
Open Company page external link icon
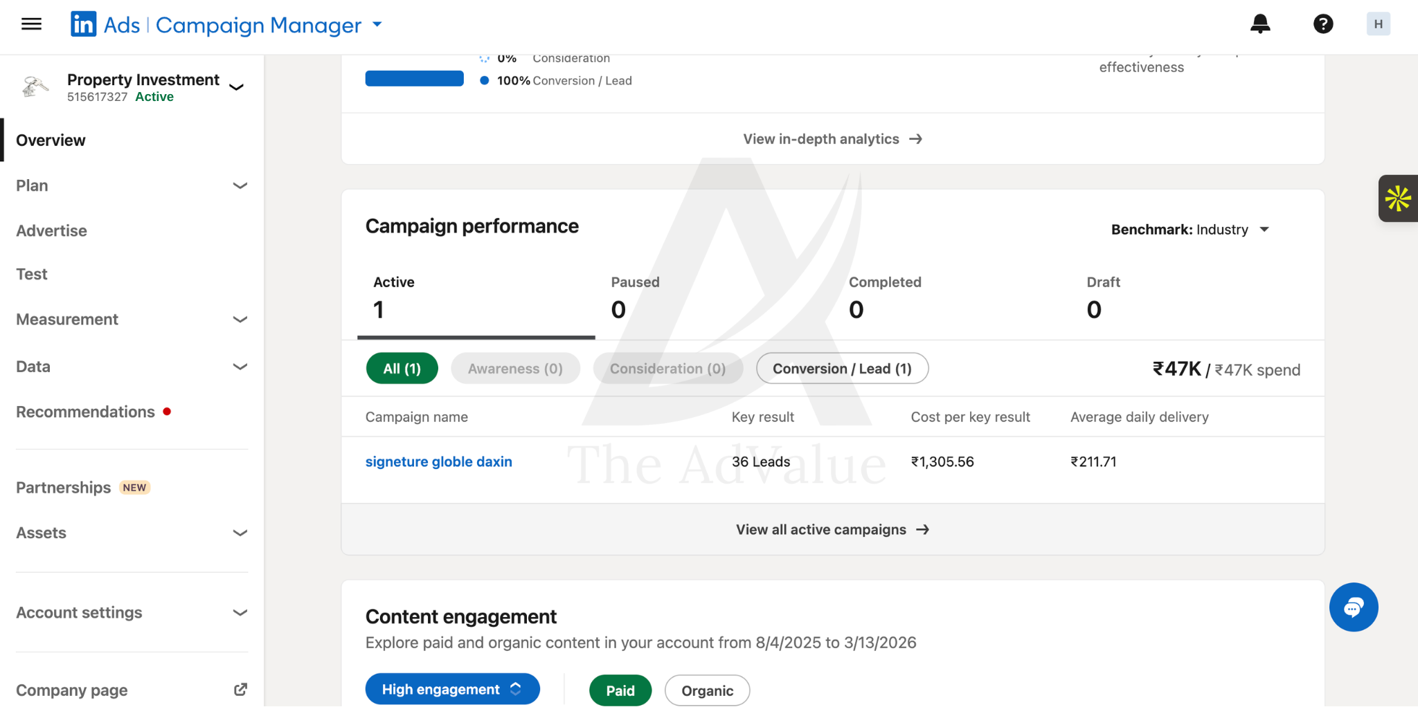(240, 690)
